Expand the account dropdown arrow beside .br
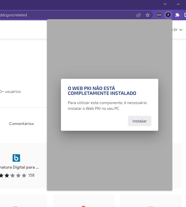This screenshot has width=186, height=207. coord(181,30)
